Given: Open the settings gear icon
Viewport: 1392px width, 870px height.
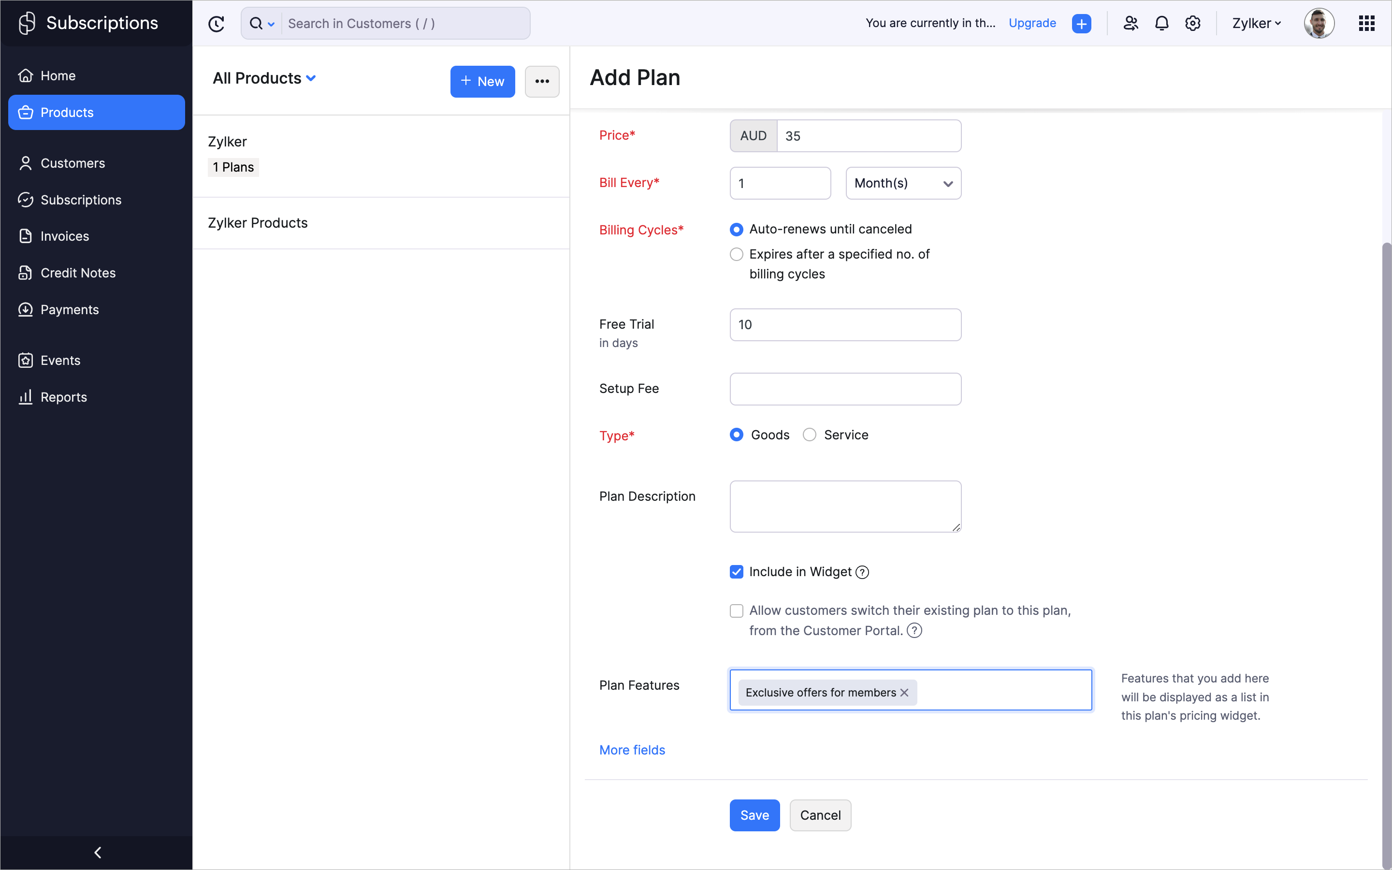Looking at the screenshot, I should point(1193,24).
